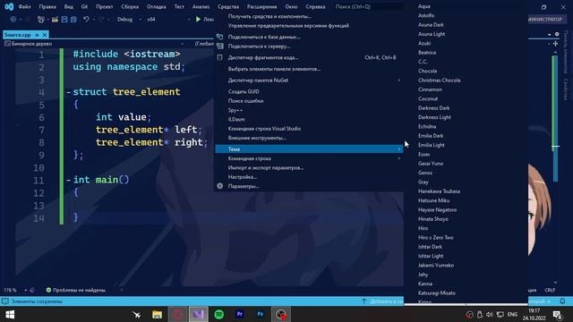This screenshot has height=322, width=573.
Task: Select the Hayase Nagatoro theme
Action: pyautogui.click(x=438, y=209)
